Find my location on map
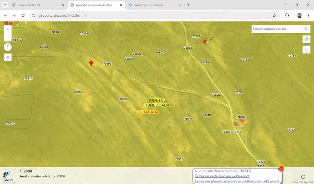 8,57
